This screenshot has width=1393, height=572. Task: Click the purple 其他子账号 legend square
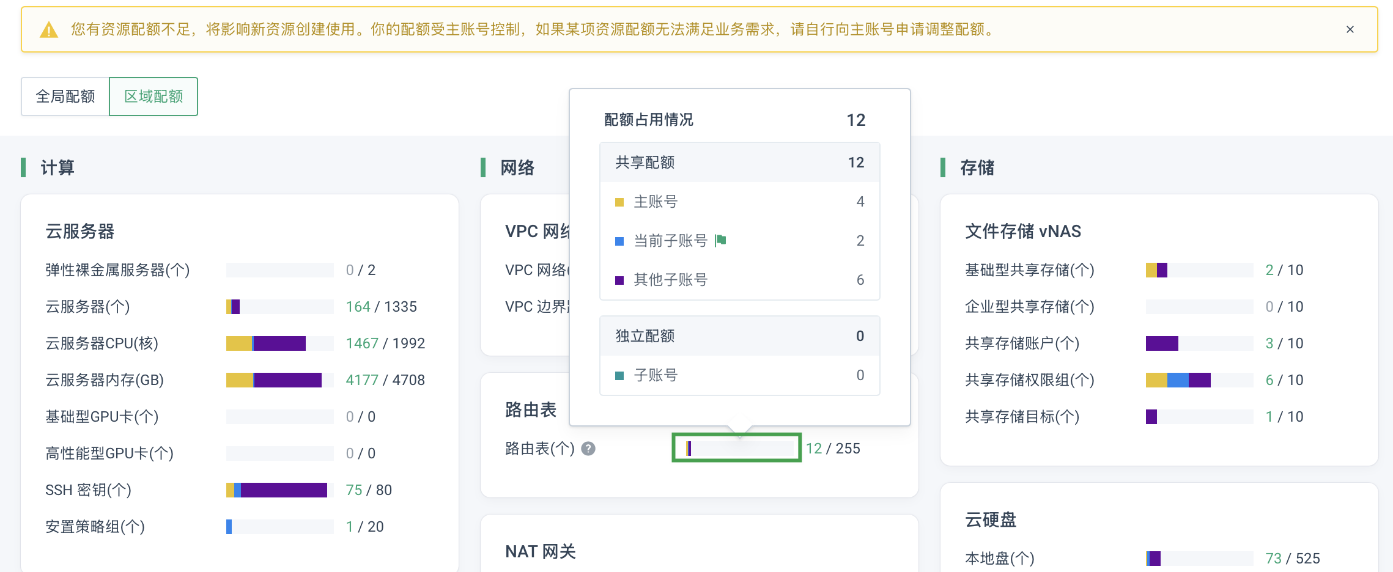point(619,280)
